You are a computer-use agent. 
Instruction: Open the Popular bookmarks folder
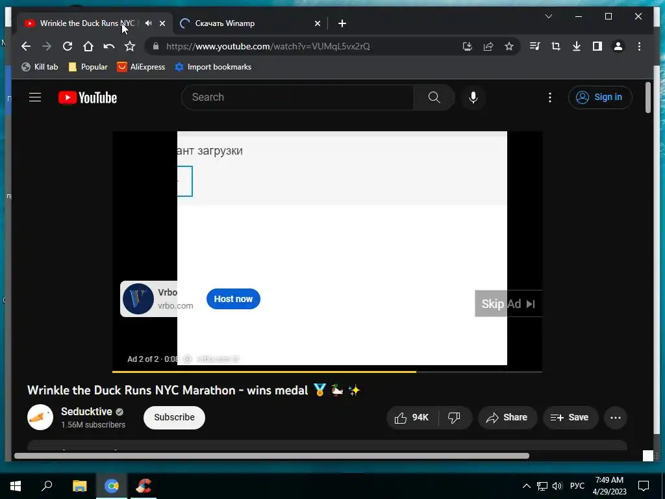pos(88,67)
